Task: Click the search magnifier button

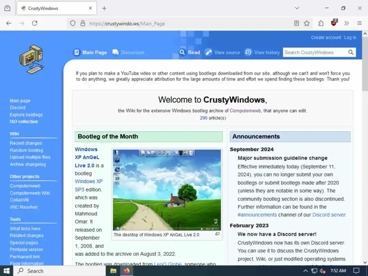Action: 351,52
